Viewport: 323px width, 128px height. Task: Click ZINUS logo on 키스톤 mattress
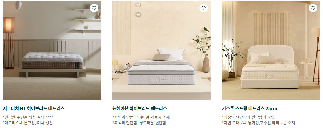(x=270, y=75)
